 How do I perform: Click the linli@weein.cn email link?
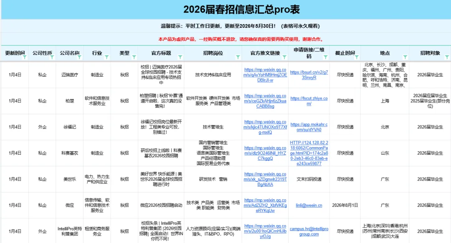click(309, 205)
